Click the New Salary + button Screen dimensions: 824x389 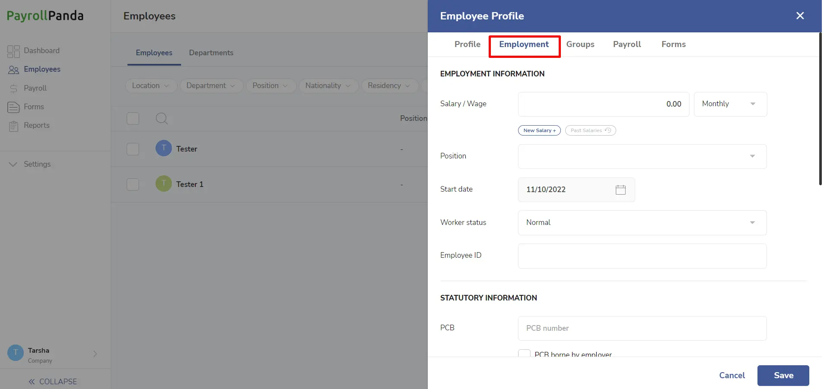click(539, 130)
